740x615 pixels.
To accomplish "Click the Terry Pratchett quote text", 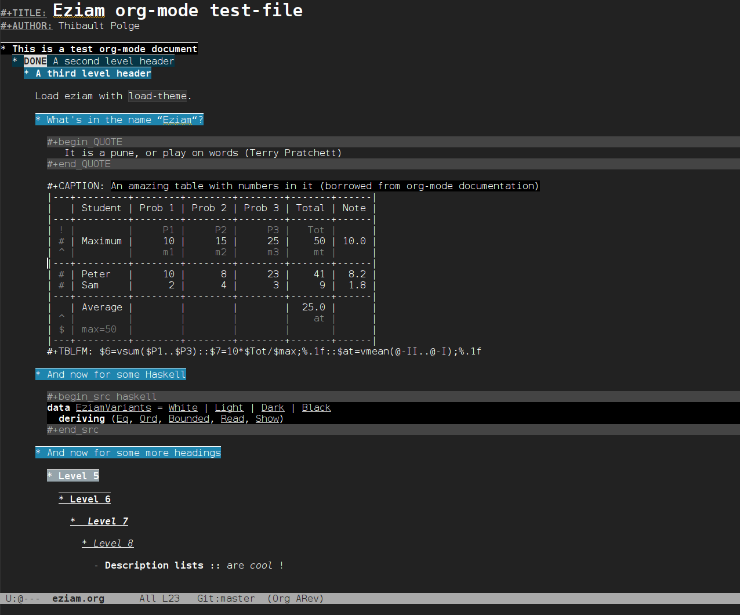I will 203,153.
